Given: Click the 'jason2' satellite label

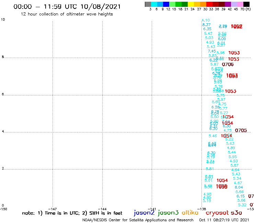Looking at the screenshot, I should coord(144,213).
